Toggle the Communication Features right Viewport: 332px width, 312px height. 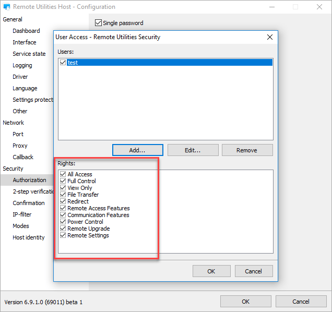[x=63, y=215]
